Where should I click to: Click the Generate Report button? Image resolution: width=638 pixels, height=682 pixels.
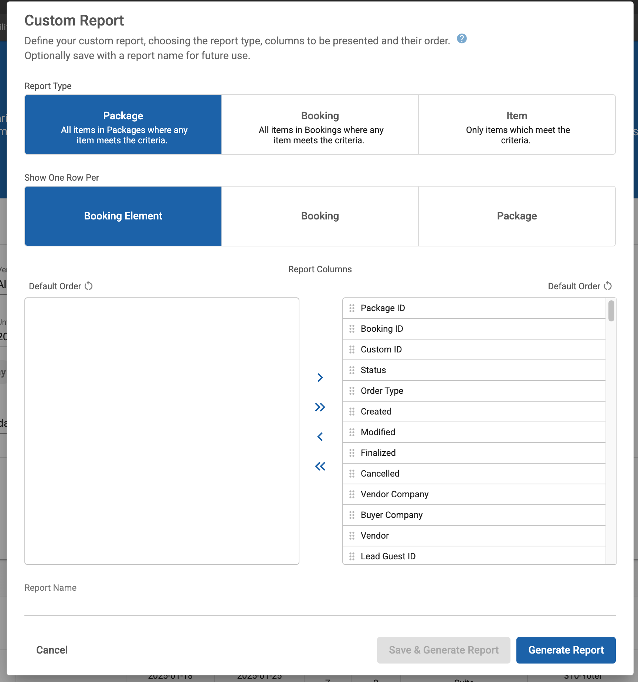click(x=566, y=650)
